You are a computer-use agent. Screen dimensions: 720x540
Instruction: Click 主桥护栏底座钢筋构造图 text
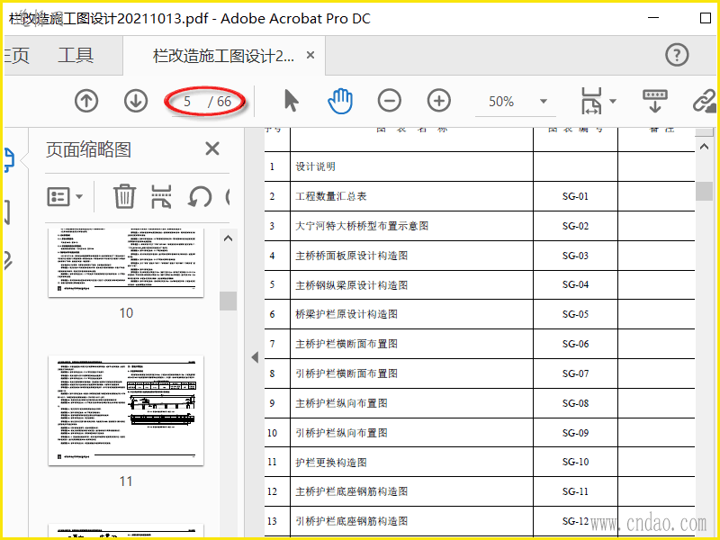[x=351, y=491]
